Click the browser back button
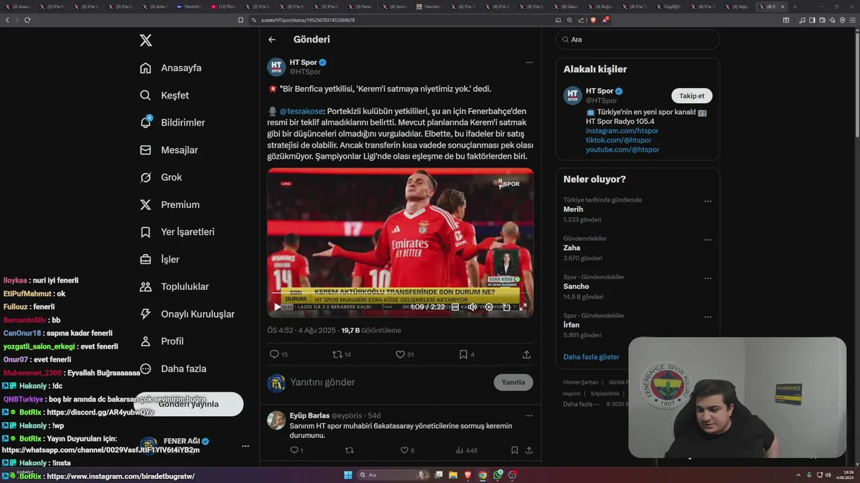 tap(7, 20)
